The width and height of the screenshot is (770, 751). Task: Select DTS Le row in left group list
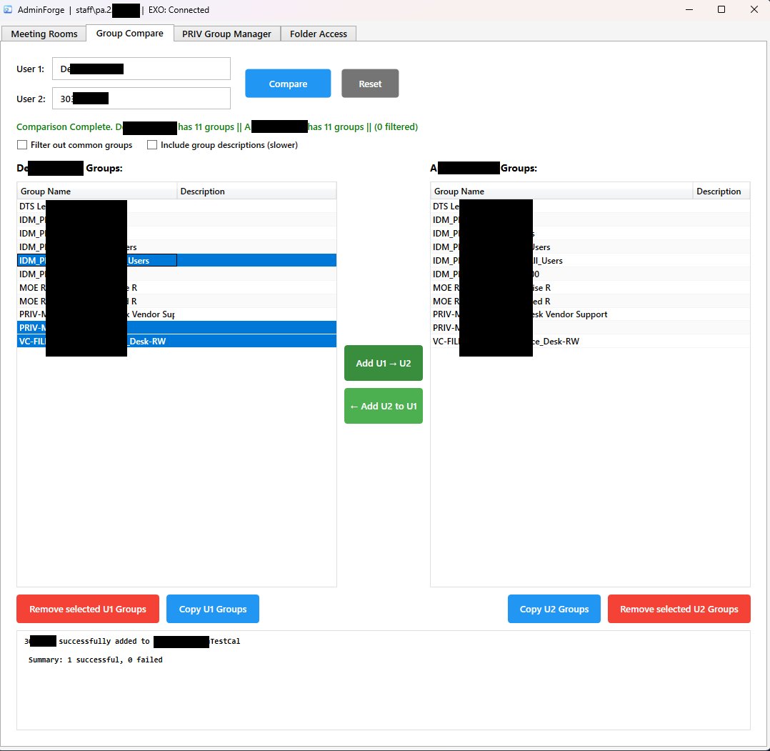[177, 207]
